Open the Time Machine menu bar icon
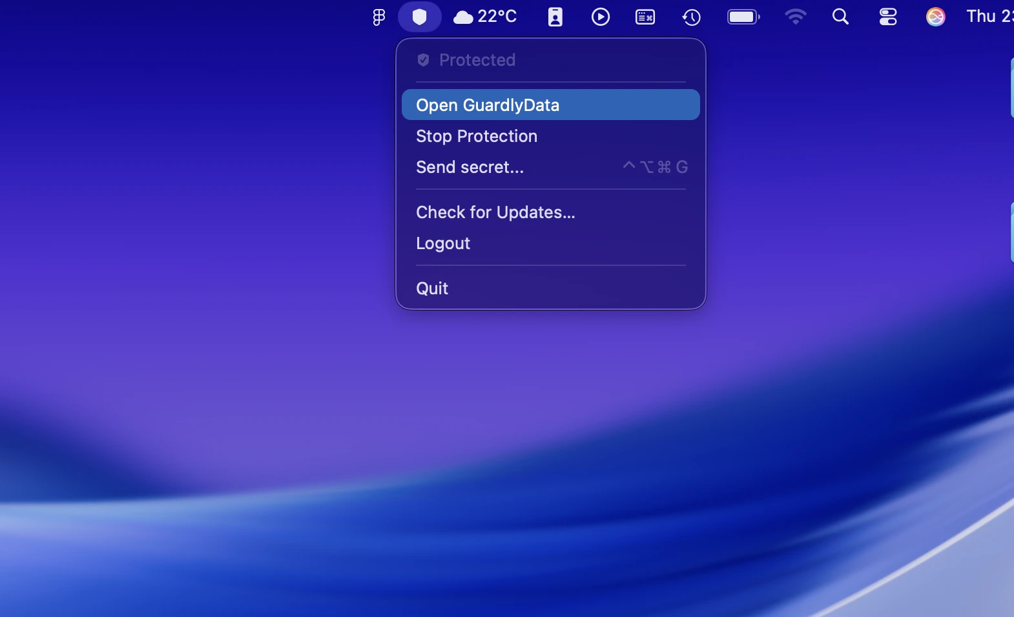1014x617 pixels. [692, 17]
